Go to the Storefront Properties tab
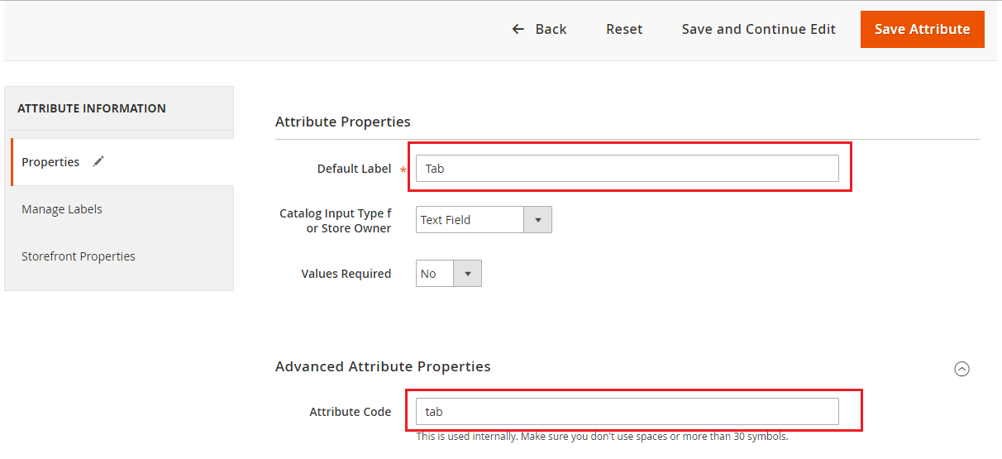 pyautogui.click(x=79, y=256)
